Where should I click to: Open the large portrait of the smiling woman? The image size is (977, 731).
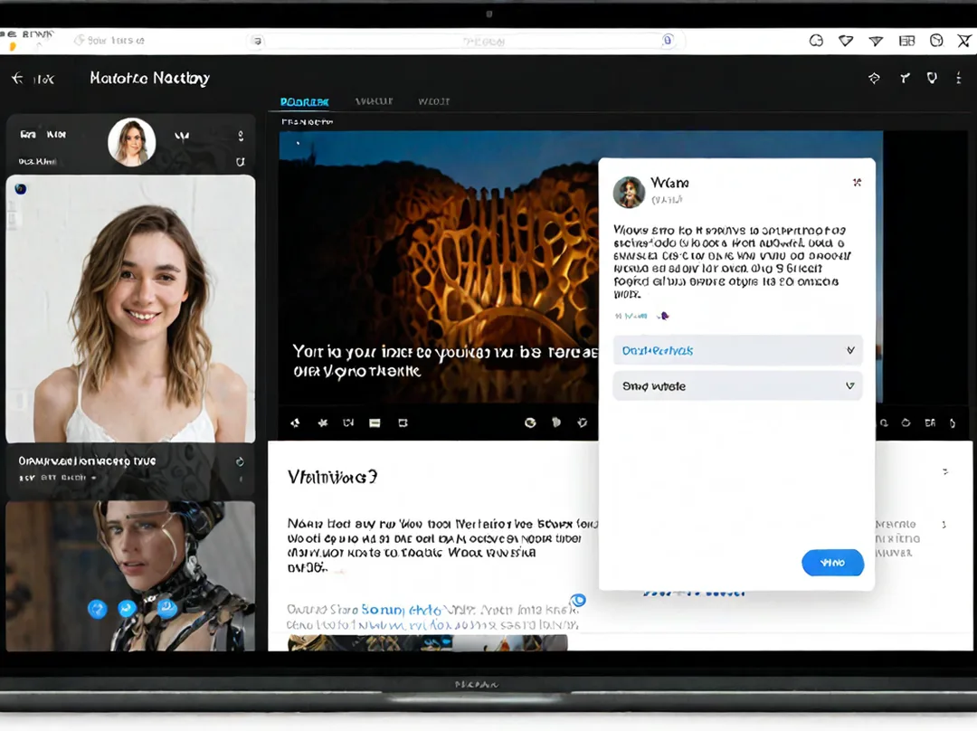(x=131, y=309)
